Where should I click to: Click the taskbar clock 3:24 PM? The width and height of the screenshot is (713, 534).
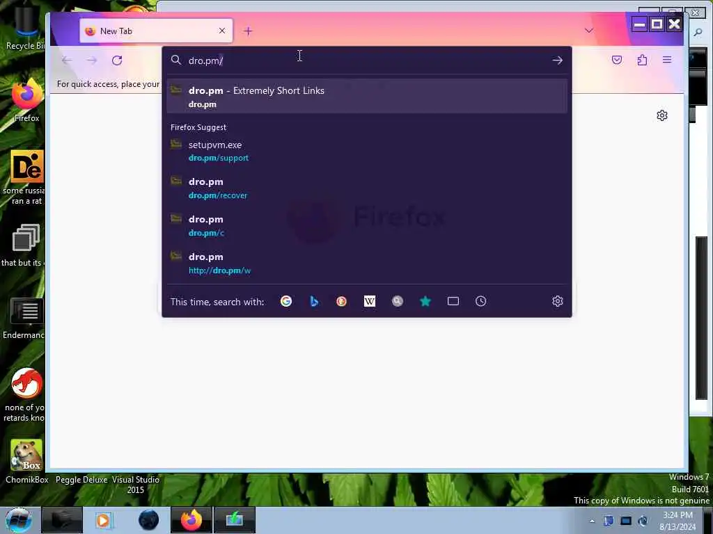tap(677, 520)
